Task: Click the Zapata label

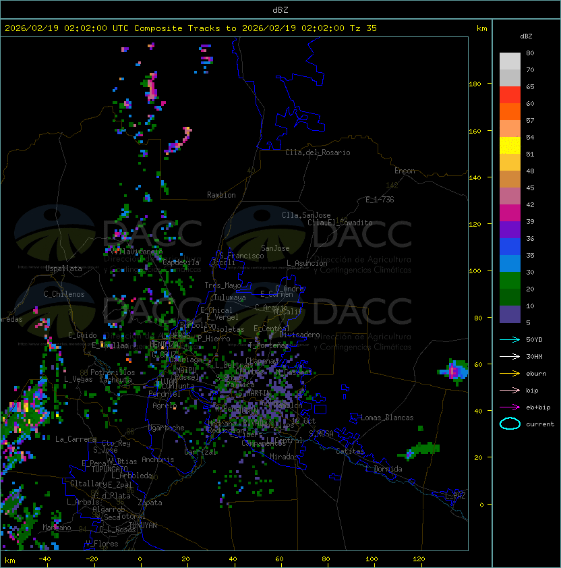Action: tap(150, 503)
